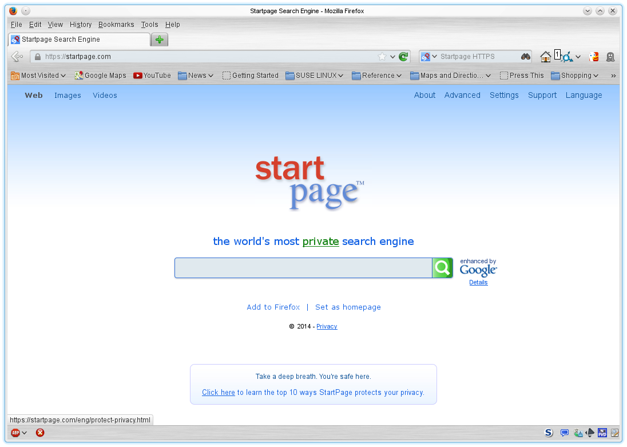Viewport: 627px width, 447px height.
Task: Select the Web search tab
Action: point(34,95)
